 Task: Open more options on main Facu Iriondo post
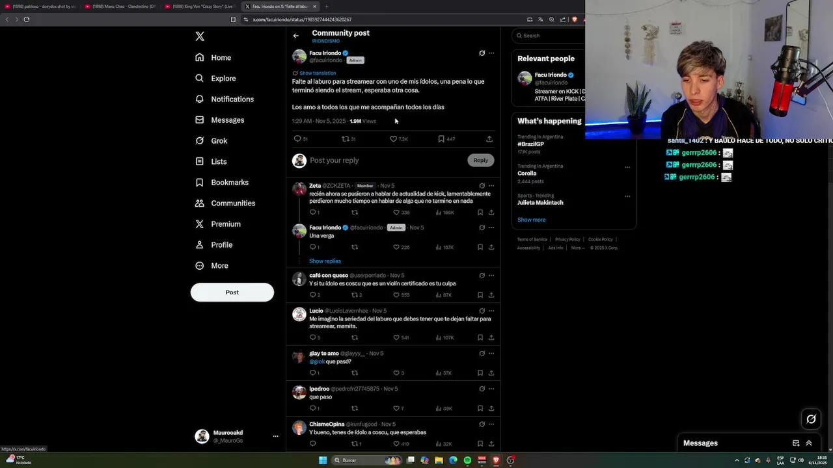point(491,53)
